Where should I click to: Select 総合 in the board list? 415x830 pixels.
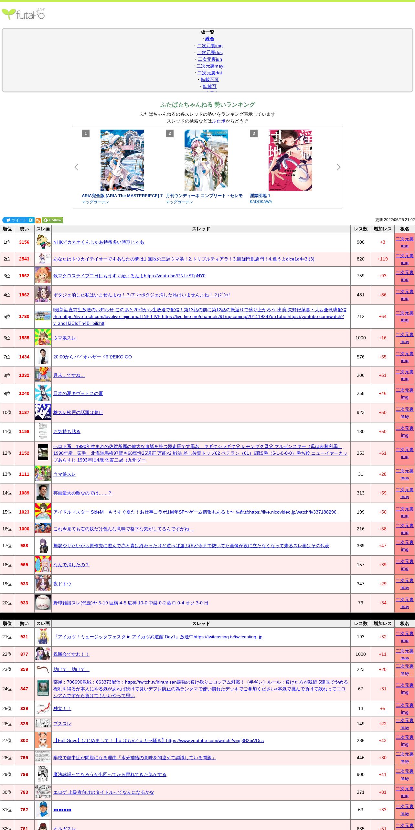tap(210, 39)
